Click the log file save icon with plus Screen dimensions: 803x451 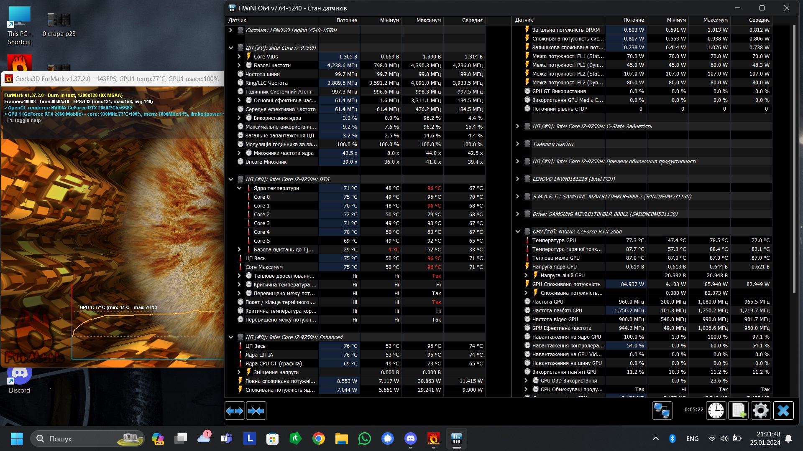[x=739, y=410]
